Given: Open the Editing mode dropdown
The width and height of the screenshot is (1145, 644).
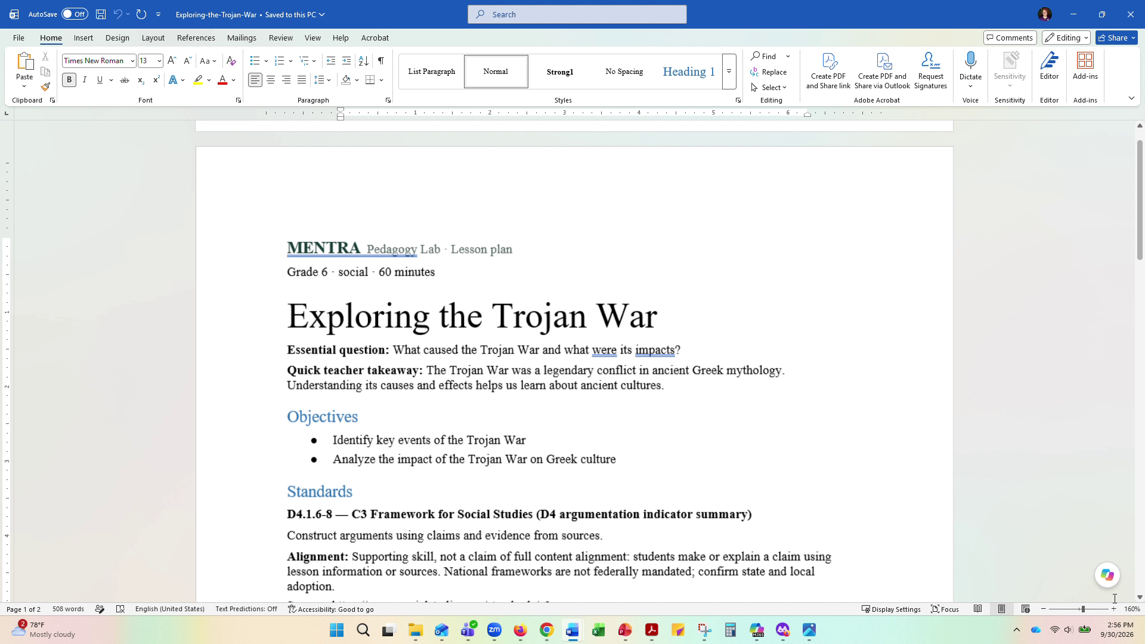Looking at the screenshot, I should 1066,38.
